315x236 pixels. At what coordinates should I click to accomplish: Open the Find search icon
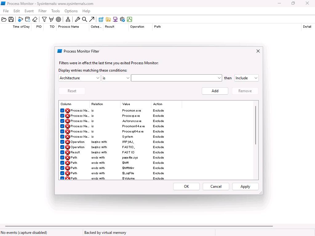click(85, 19)
